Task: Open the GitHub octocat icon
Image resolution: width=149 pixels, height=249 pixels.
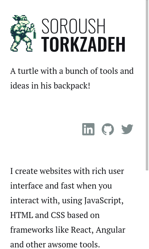Action: 108,129
